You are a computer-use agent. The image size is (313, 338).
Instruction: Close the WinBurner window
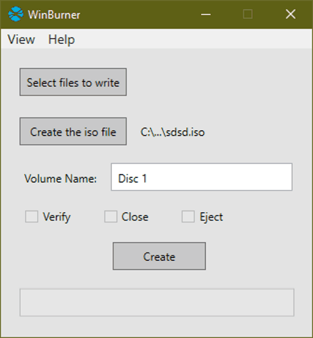point(290,15)
